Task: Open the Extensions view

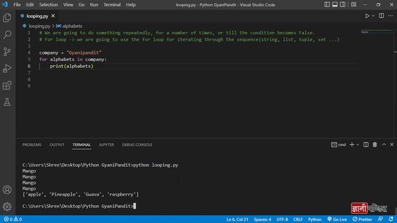Action: (x=7, y=85)
